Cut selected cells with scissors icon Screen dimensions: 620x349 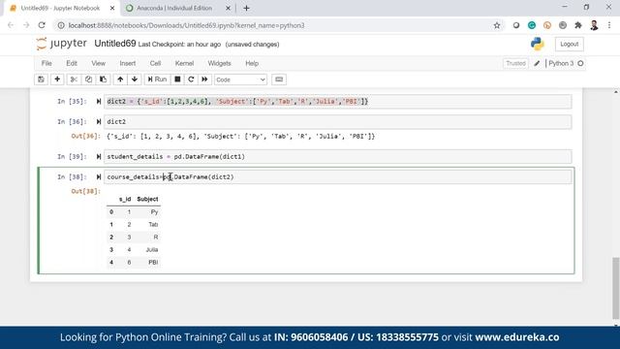pos(74,79)
